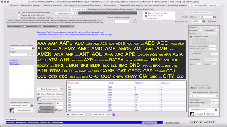Click the Attribute prefix input field
Image resolution: width=227 pixels, height=127 pixels.
[167, 18]
